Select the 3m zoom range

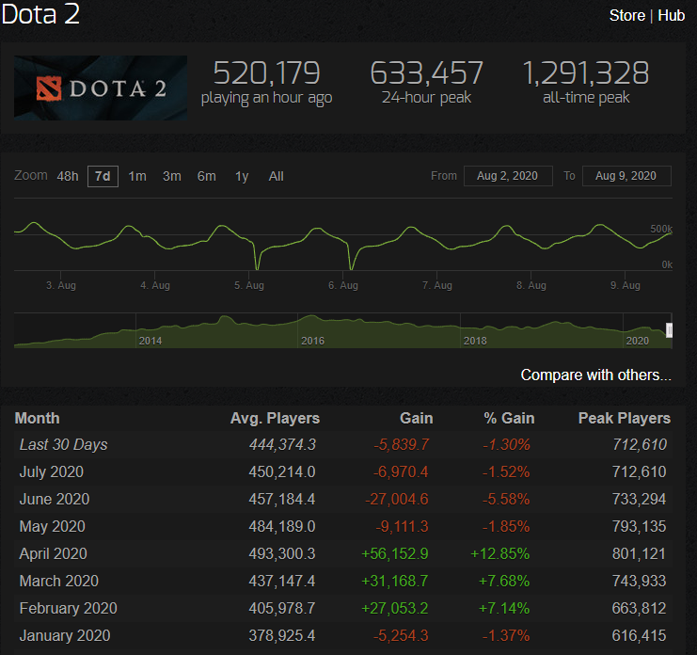point(172,177)
